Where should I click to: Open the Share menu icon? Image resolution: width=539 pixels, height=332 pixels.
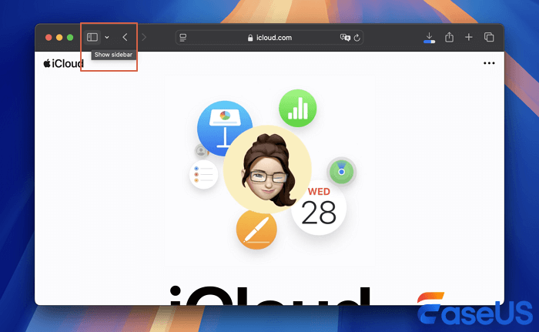449,37
